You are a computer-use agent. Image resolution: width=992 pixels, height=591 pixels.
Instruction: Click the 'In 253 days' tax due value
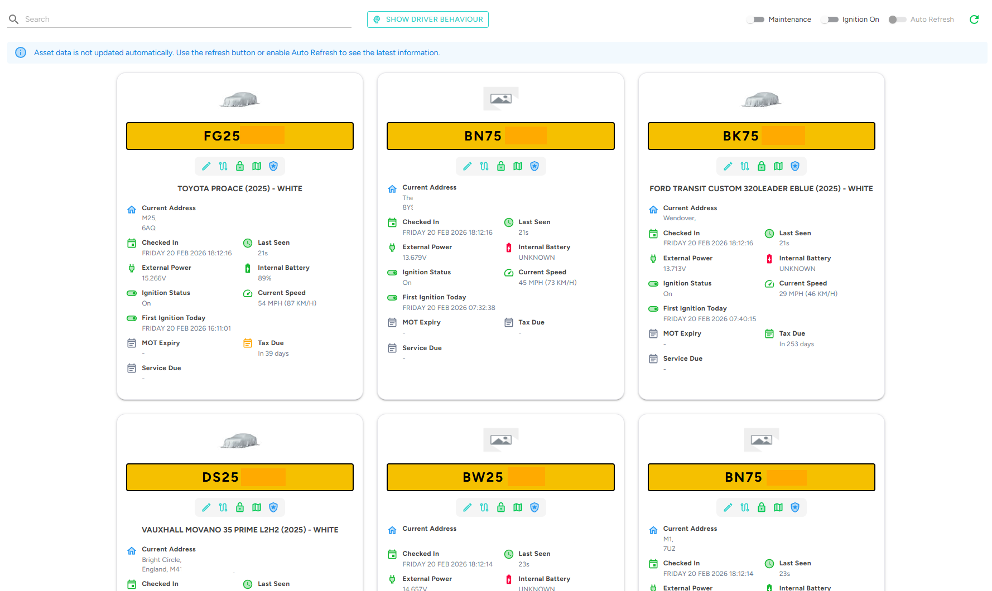click(797, 344)
